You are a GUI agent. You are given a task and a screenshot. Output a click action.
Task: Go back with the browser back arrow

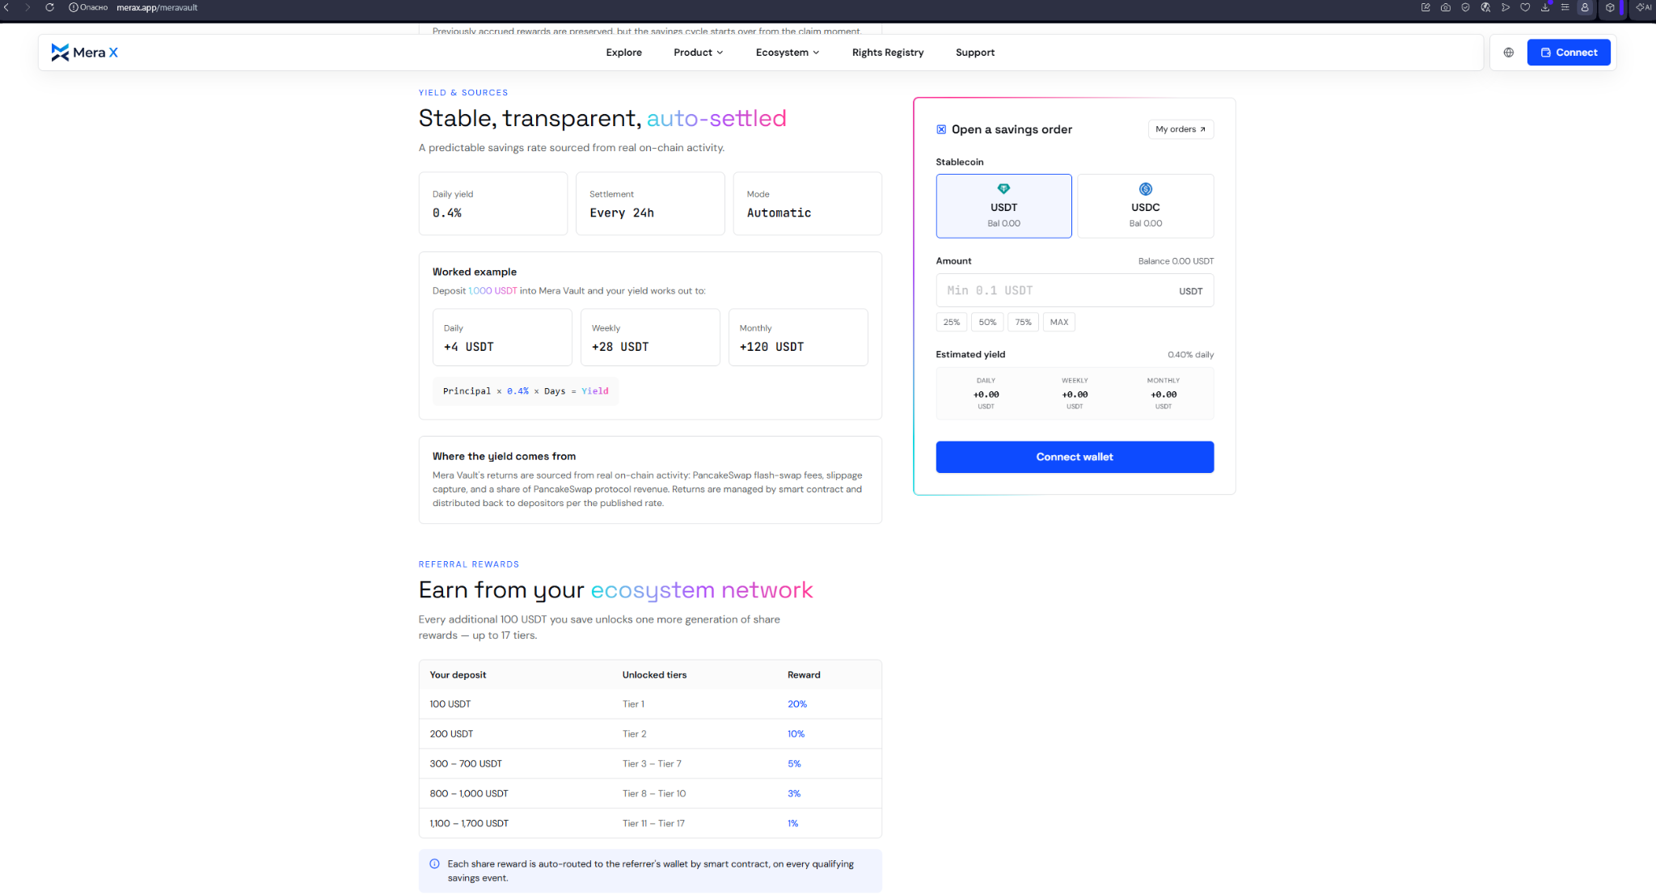click(6, 7)
